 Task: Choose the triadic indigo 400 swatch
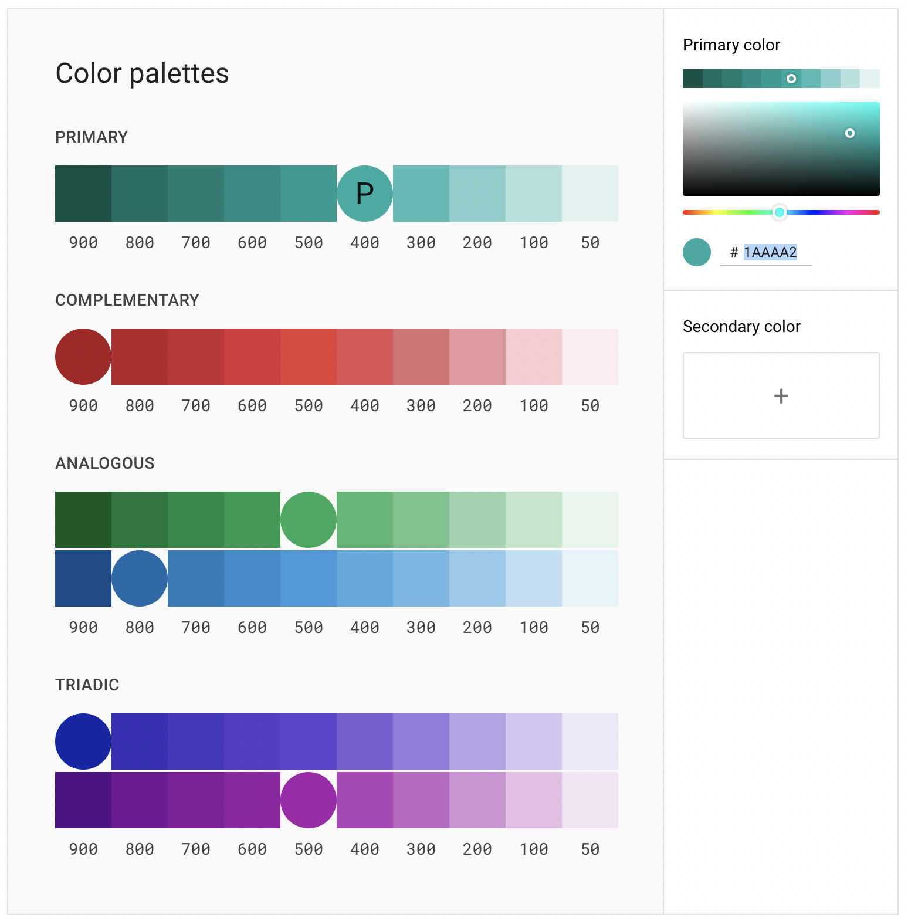coord(365,741)
